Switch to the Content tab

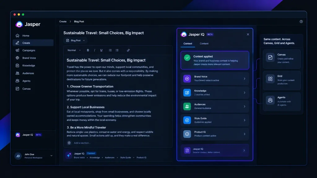(x=204, y=44)
